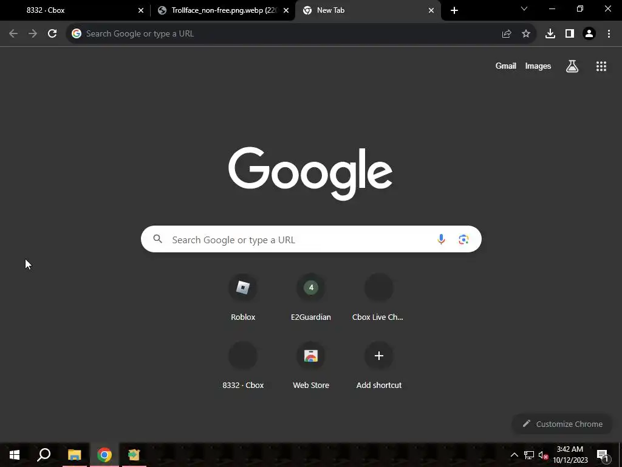
Task: Open Search Labs flask icon
Action: pyautogui.click(x=572, y=66)
